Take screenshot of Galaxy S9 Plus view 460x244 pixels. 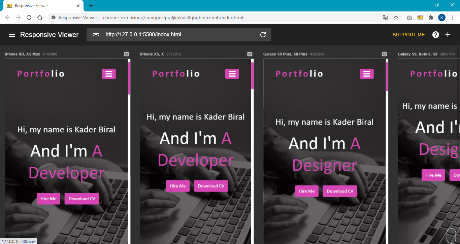(384, 54)
